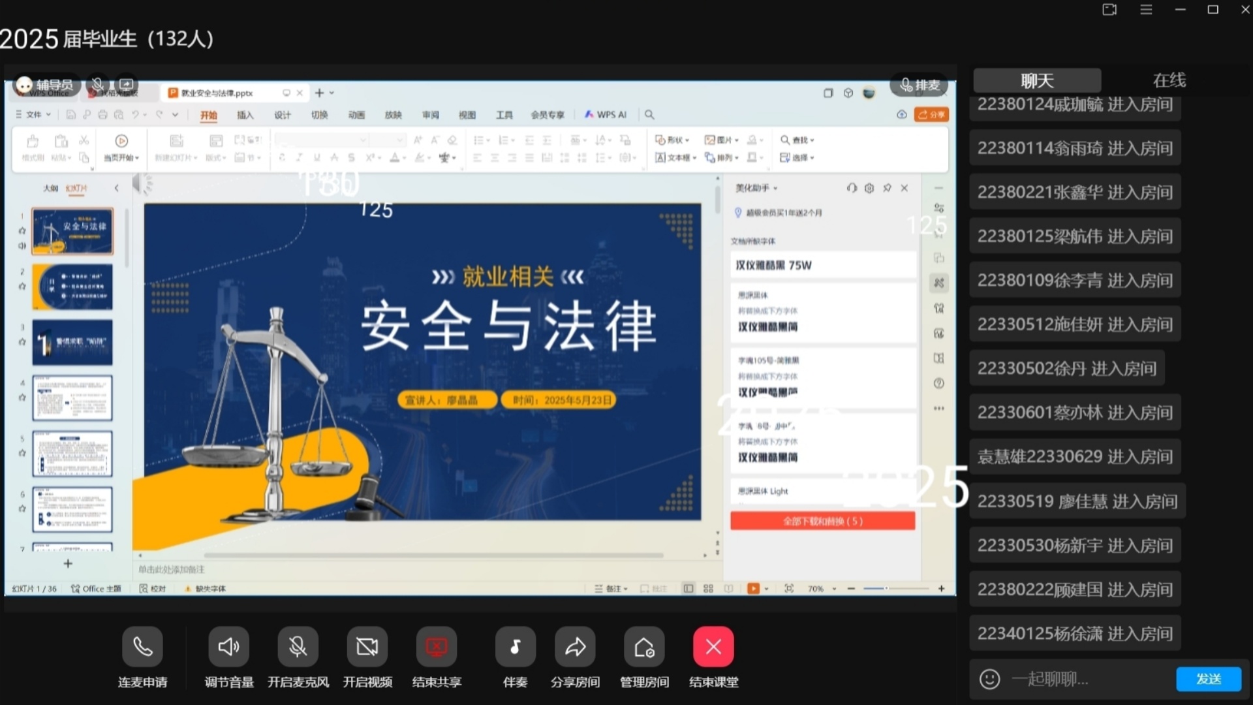Click the 连麦申请 phone icon
This screenshot has height=705, width=1253.
pyautogui.click(x=142, y=647)
